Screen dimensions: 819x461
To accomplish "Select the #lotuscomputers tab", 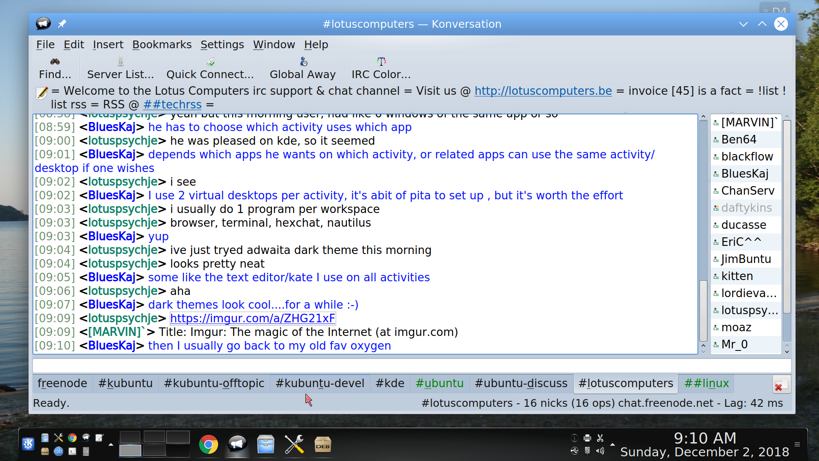I will coord(626,383).
